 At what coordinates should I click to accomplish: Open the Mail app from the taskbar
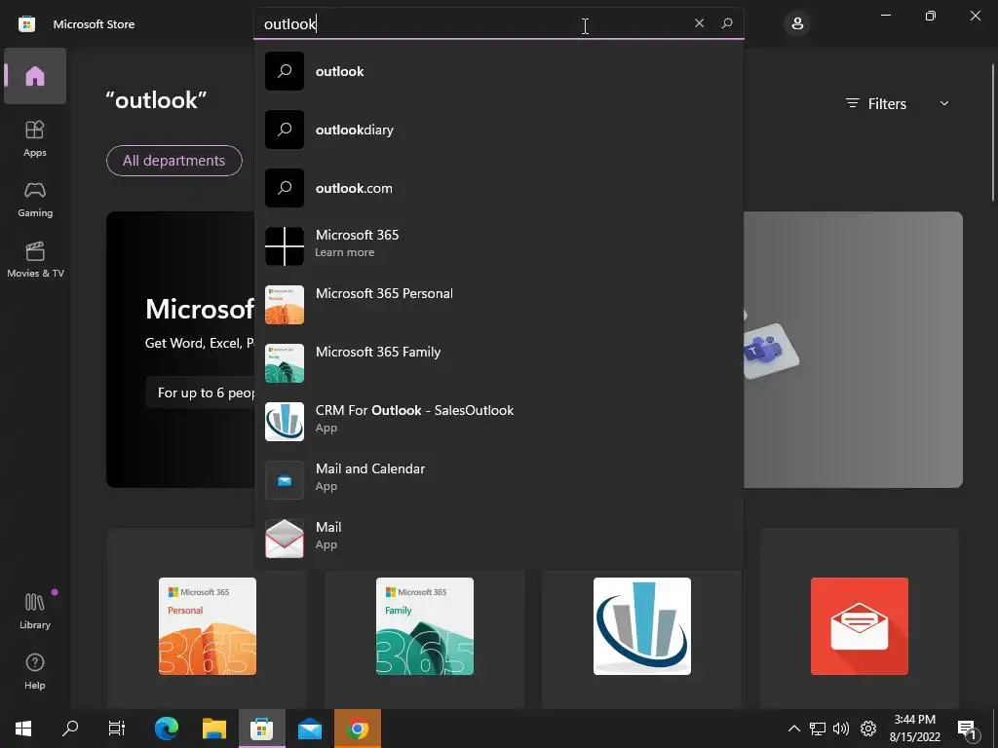(x=310, y=729)
